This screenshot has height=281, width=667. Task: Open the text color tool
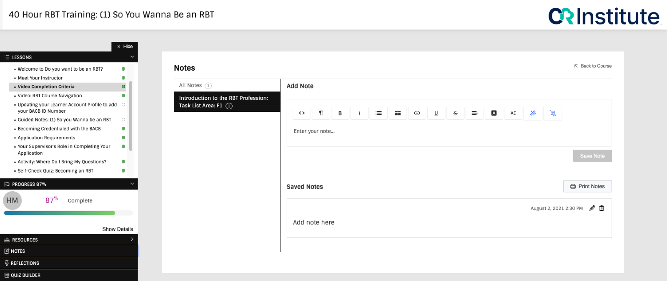[494, 113]
